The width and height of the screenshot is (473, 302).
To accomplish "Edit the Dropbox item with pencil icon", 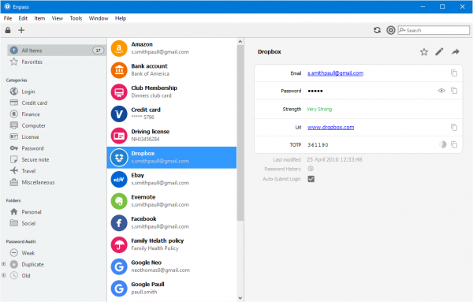I will pos(440,51).
